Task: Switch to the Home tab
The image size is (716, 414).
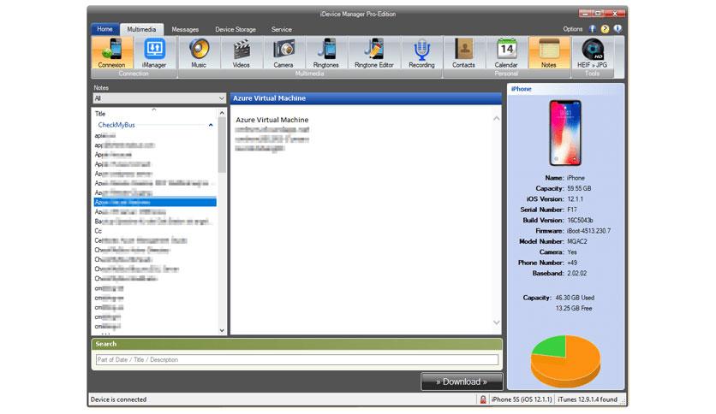Action: coord(104,29)
